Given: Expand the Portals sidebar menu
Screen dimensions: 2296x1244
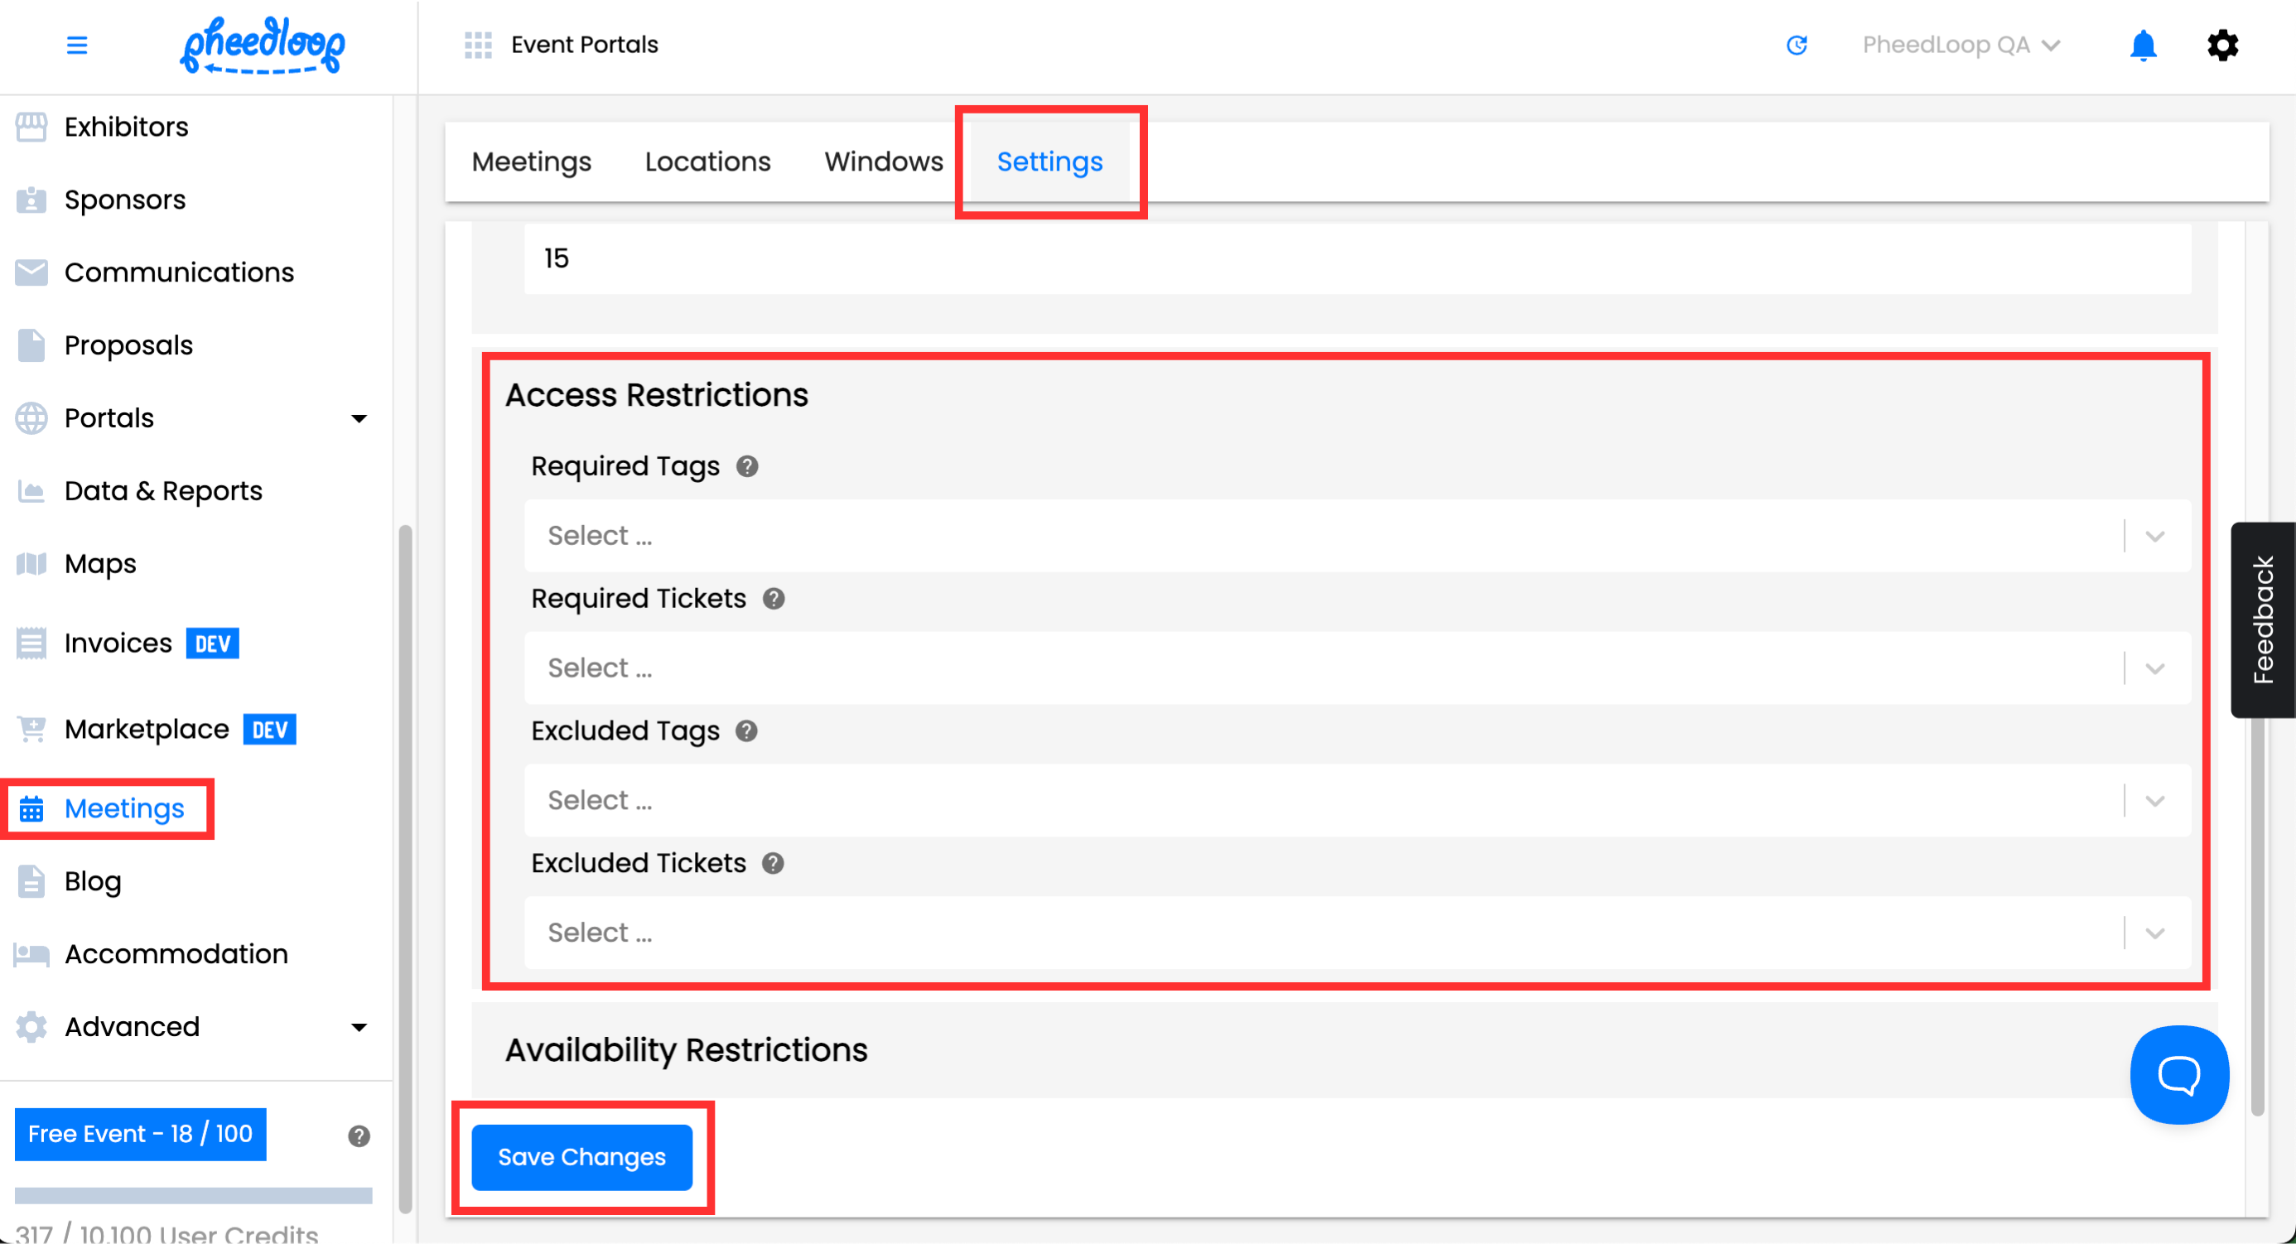Looking at the screenshot, I should (x=191, y=418).
